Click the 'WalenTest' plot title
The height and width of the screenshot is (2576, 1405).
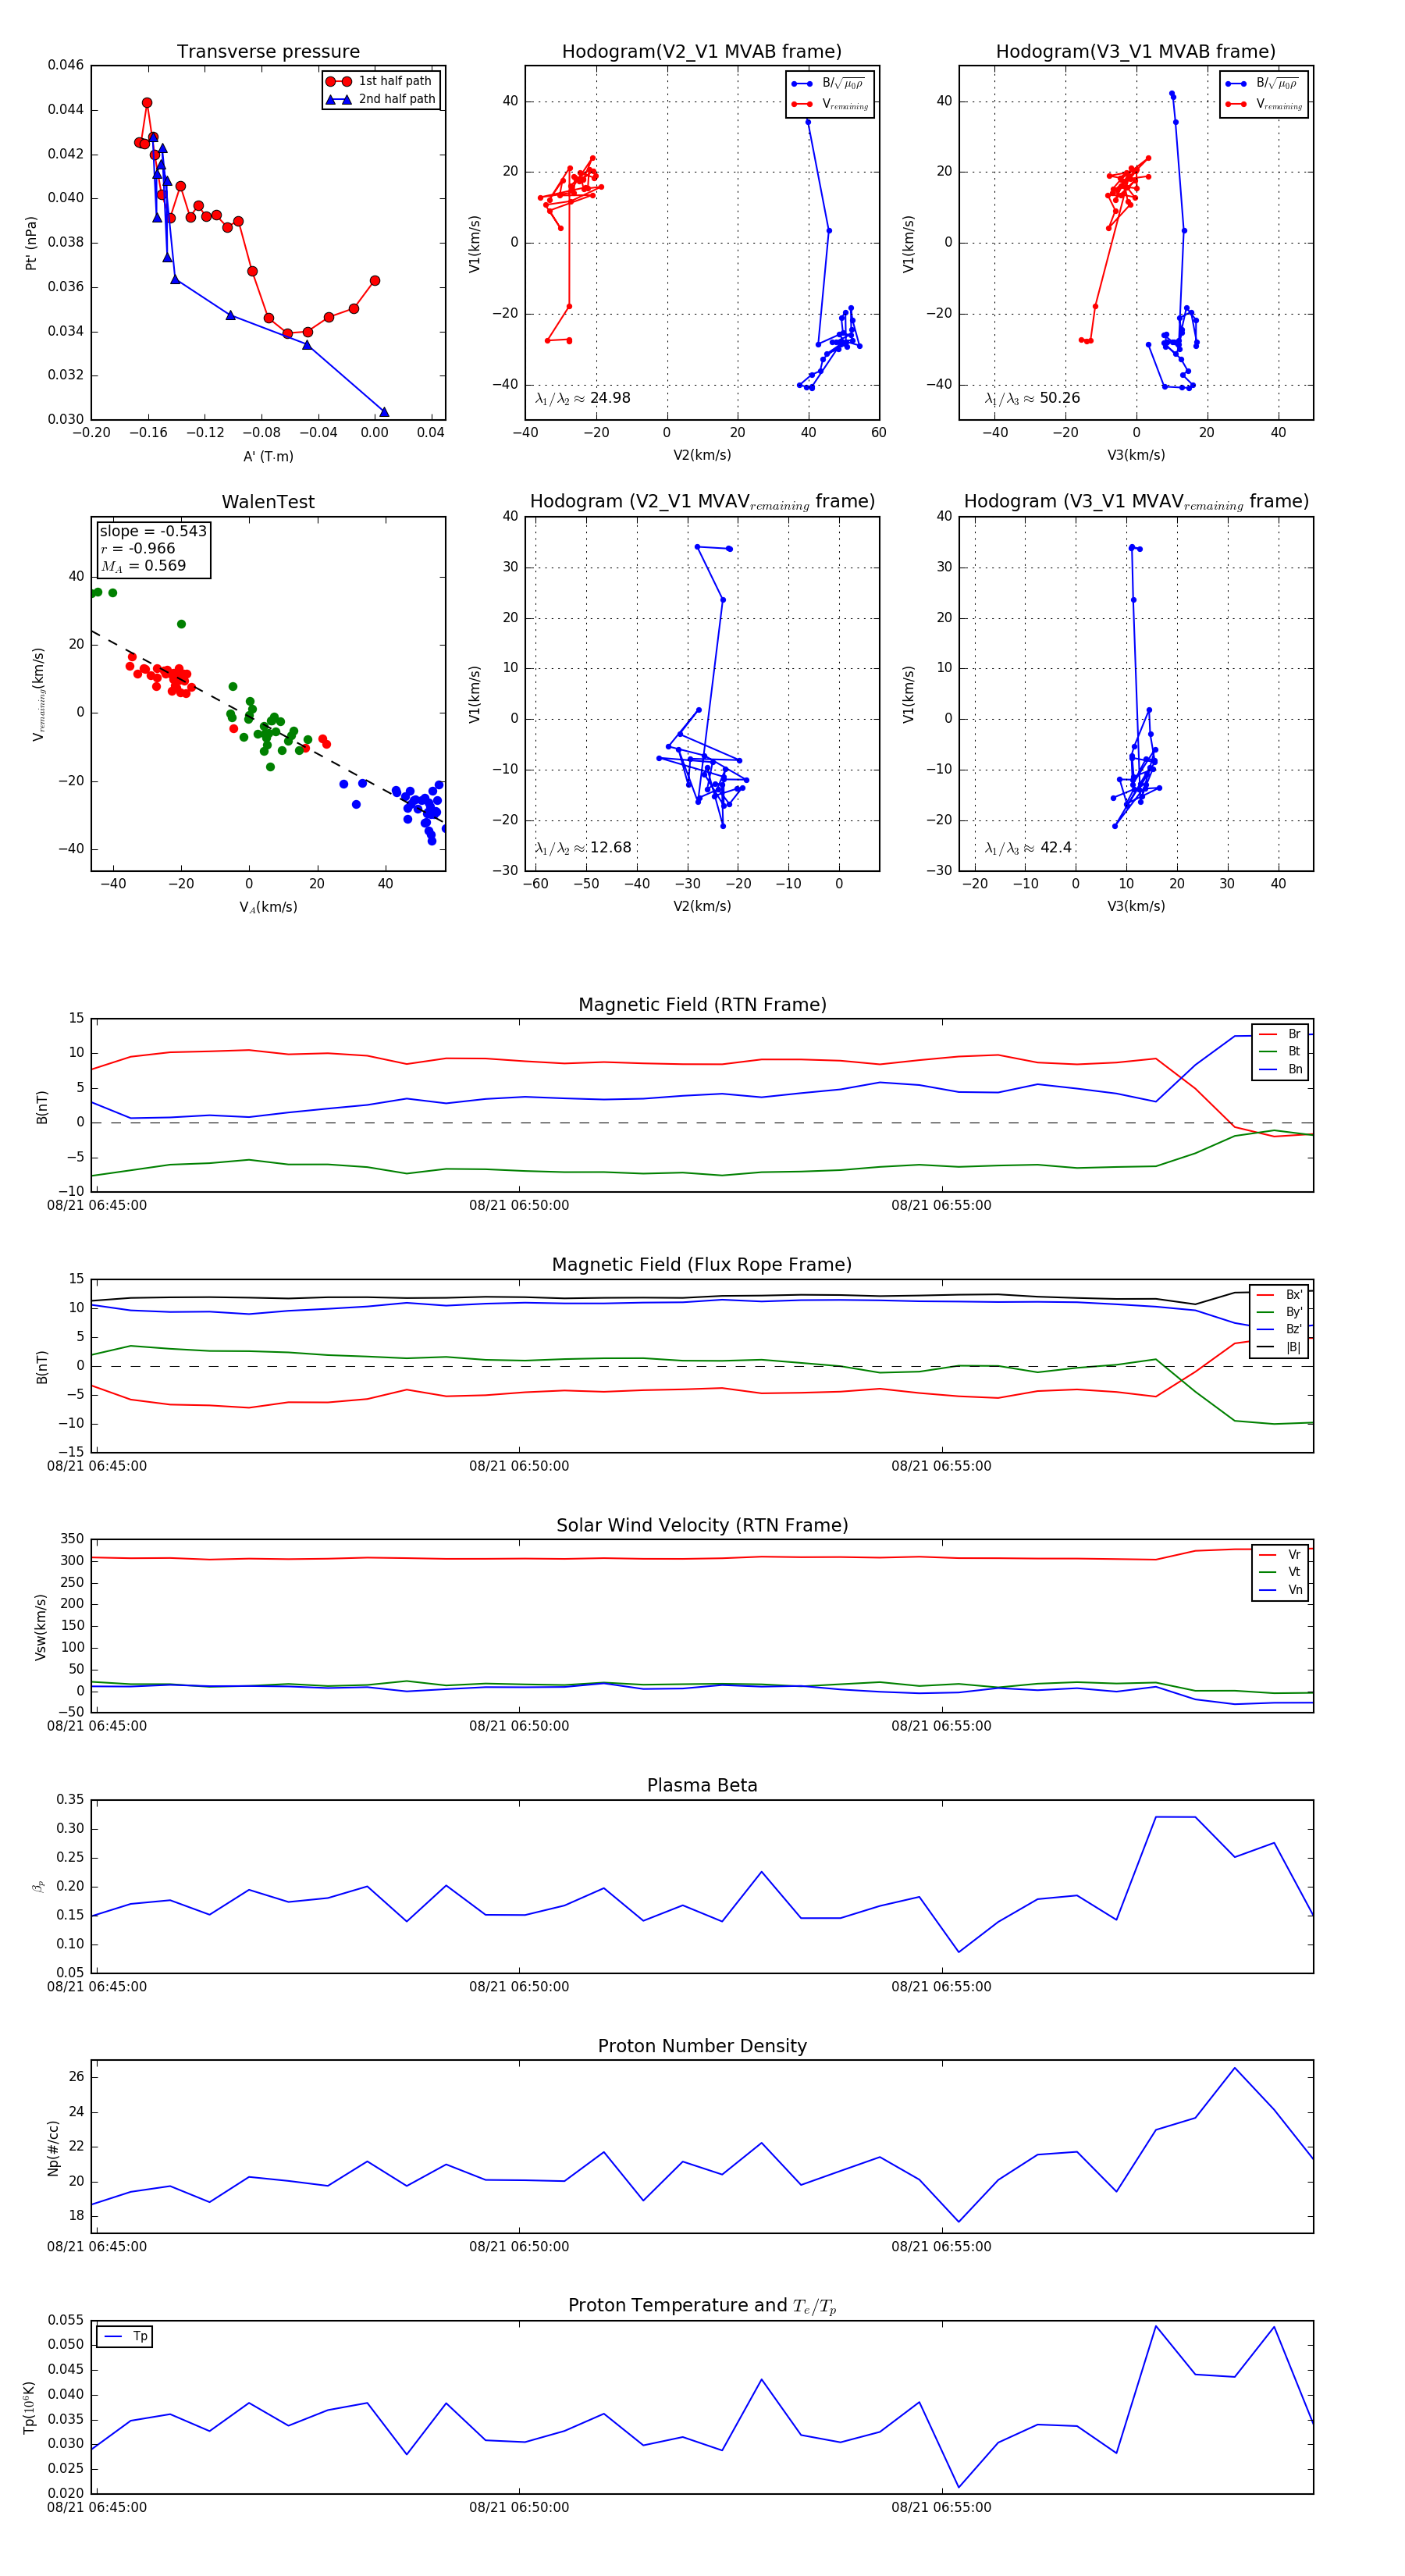pos(268,502)
